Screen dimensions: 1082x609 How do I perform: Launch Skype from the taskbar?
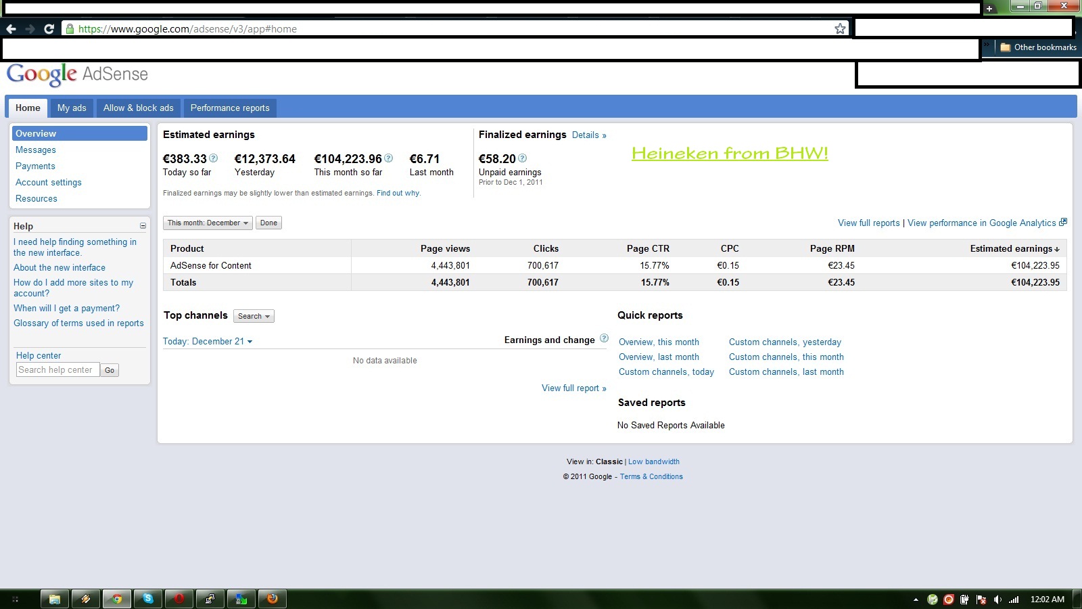[148, 599]
